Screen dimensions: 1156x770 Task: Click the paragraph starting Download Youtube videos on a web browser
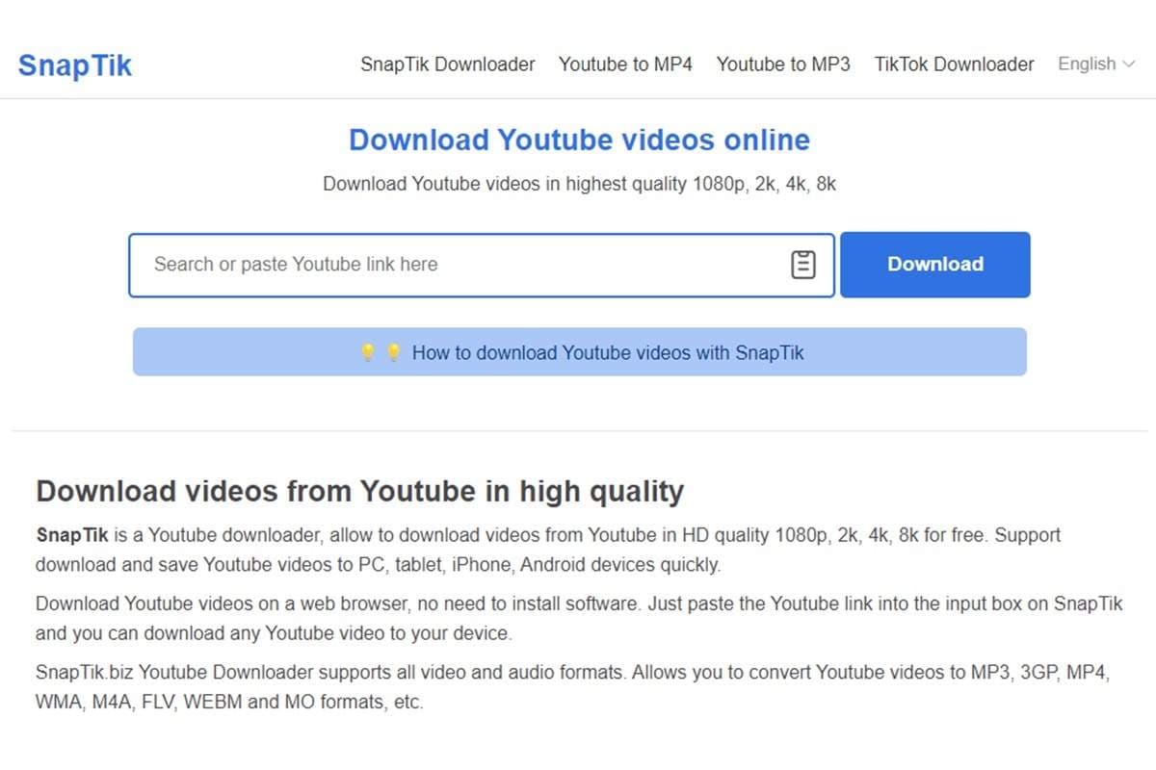click(579, 619)
